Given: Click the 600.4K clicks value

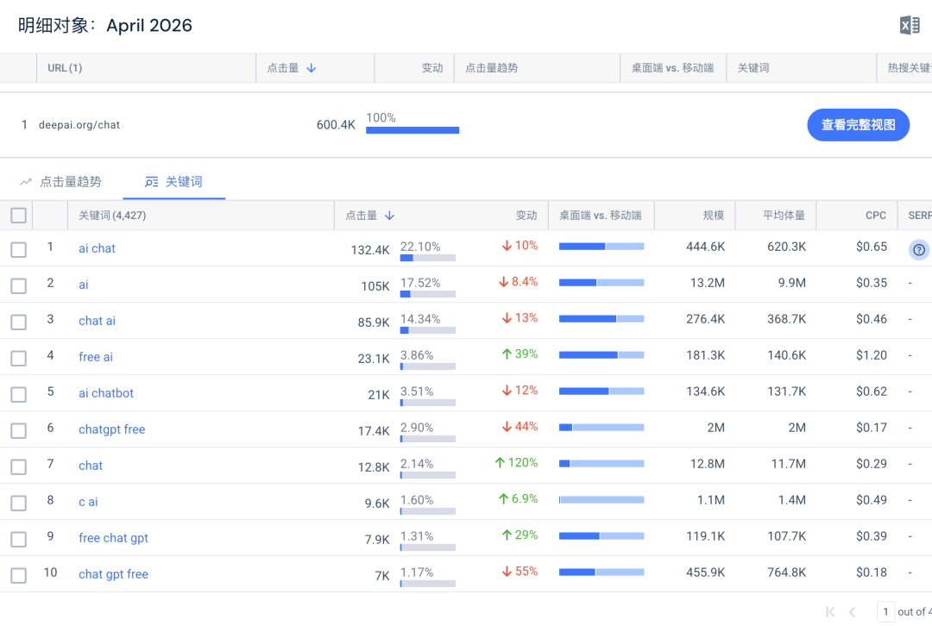Looking at the screenshot, I should (336, 125).
